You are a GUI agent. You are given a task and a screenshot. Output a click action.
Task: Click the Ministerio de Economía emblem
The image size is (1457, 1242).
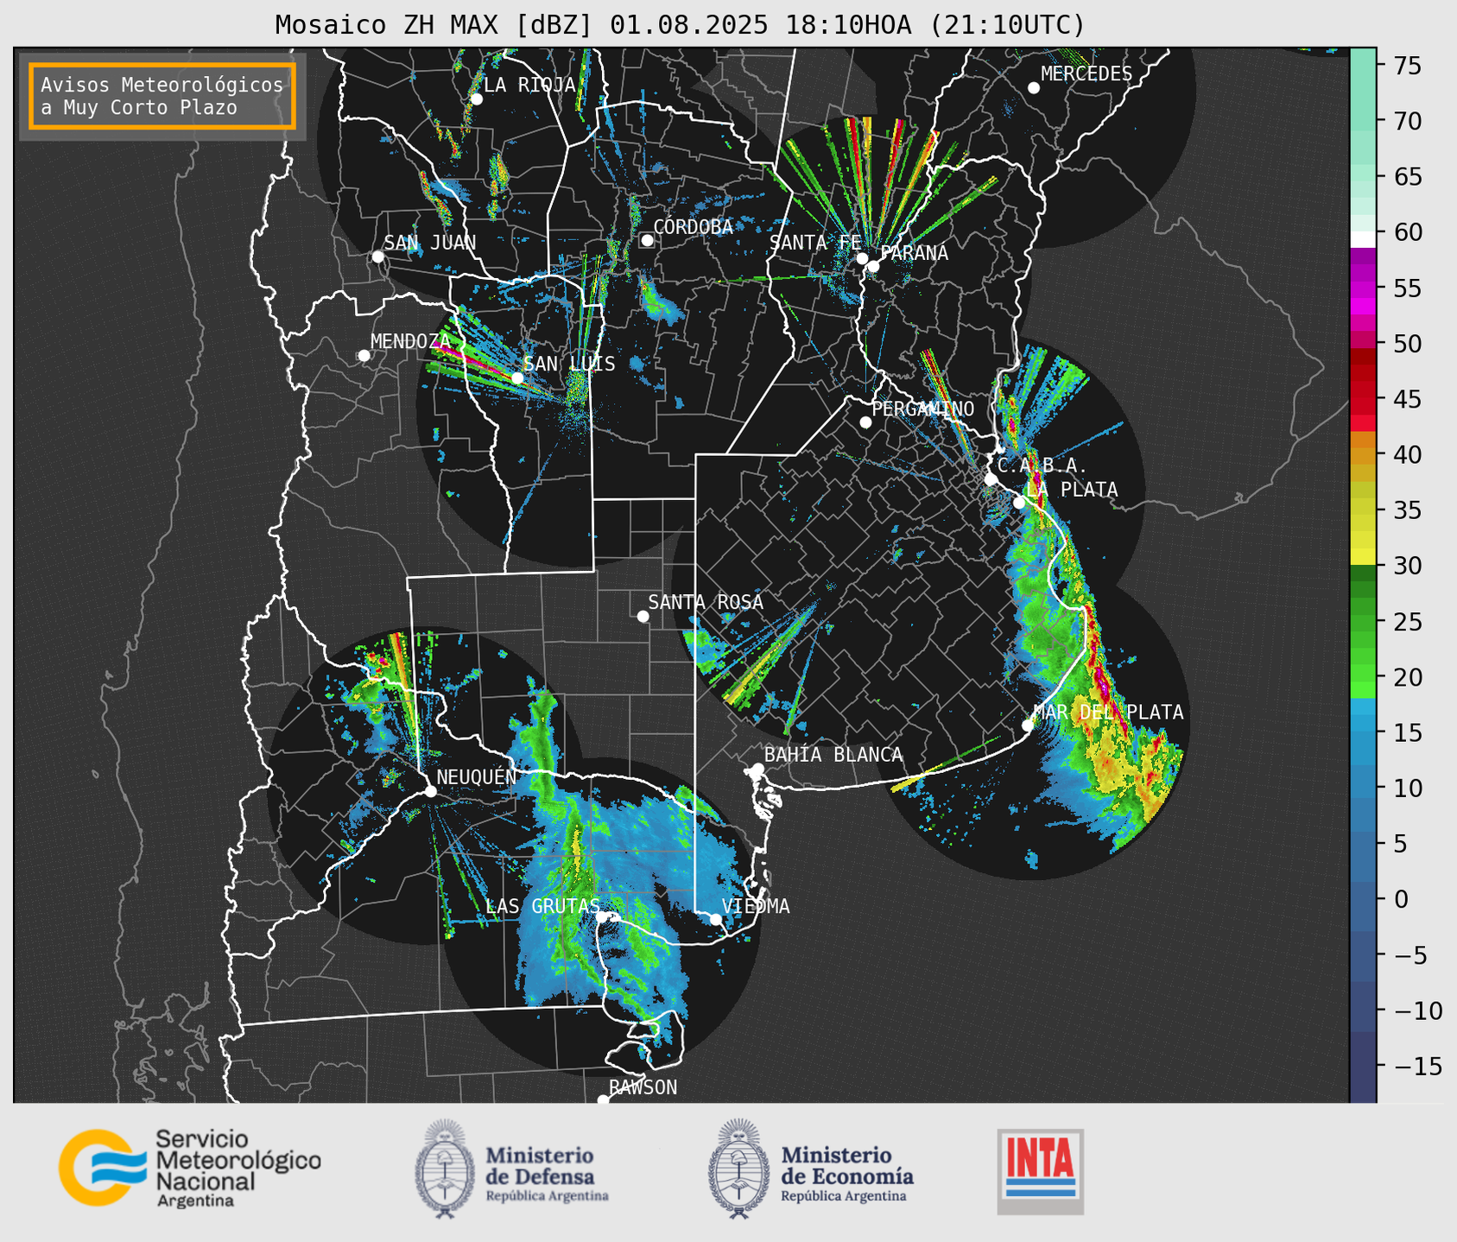click(x=738, y=1169)
